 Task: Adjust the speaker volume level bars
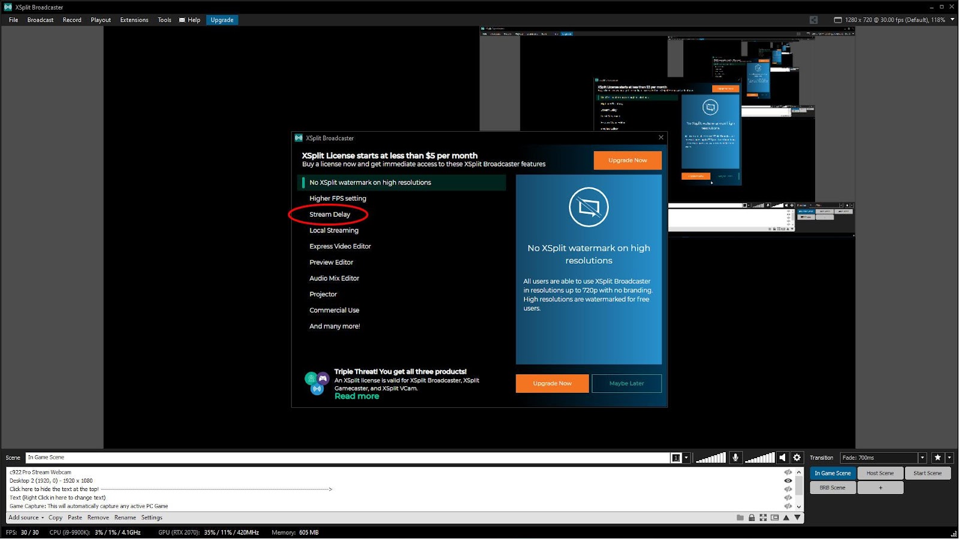tap(759, 458)
